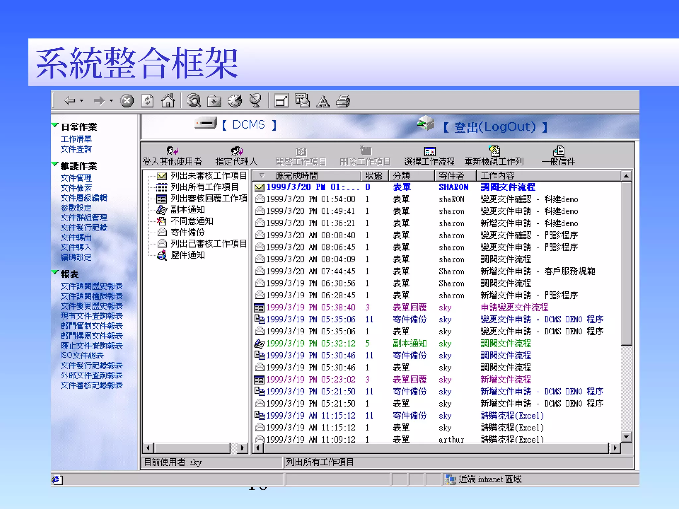Select row dated 1999/3/19 AM 11:09:12 arthur

tap(436, 439)
